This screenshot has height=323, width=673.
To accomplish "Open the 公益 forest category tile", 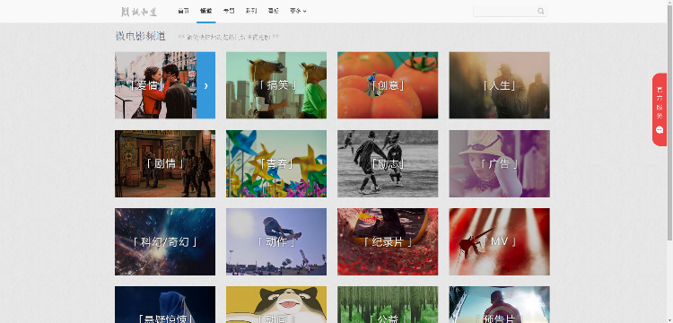I will (x=388, y=305).
